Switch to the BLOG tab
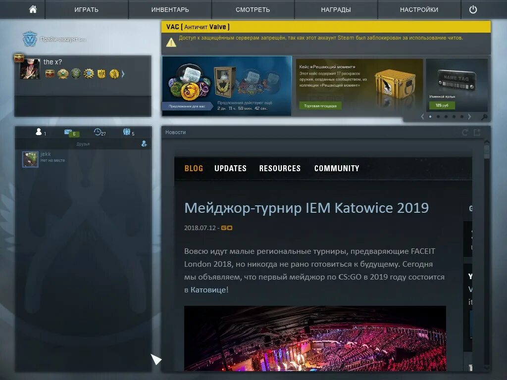507x380 pixels. pos(194,168)
